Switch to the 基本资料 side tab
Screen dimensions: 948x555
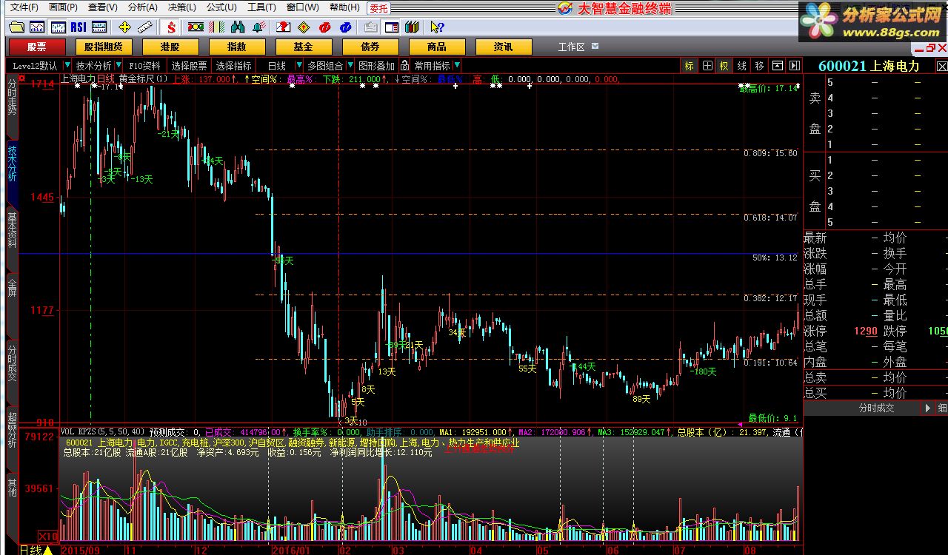click(x=12, y=240)
